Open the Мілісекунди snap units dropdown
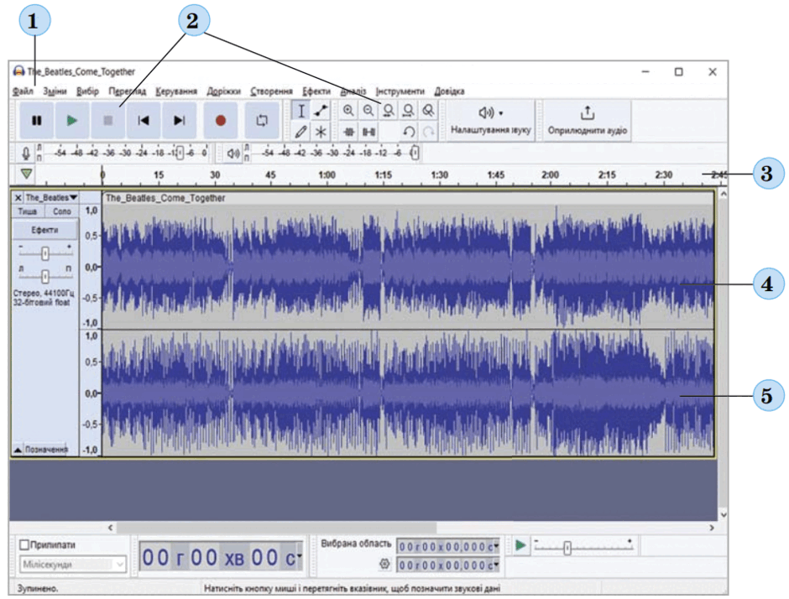789x599 pixels. coord(73,565)
